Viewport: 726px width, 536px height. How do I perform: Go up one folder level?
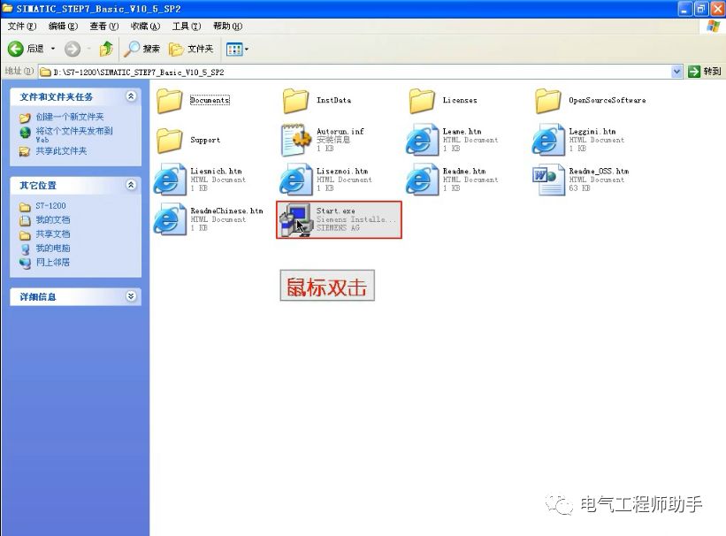click(x=106, y=49)
